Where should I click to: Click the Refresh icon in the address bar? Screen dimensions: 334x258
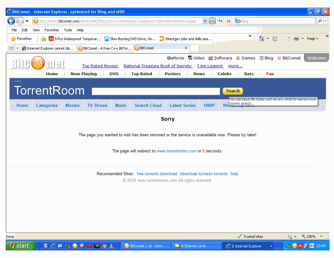pyautogui.click(x=220, y=21)
